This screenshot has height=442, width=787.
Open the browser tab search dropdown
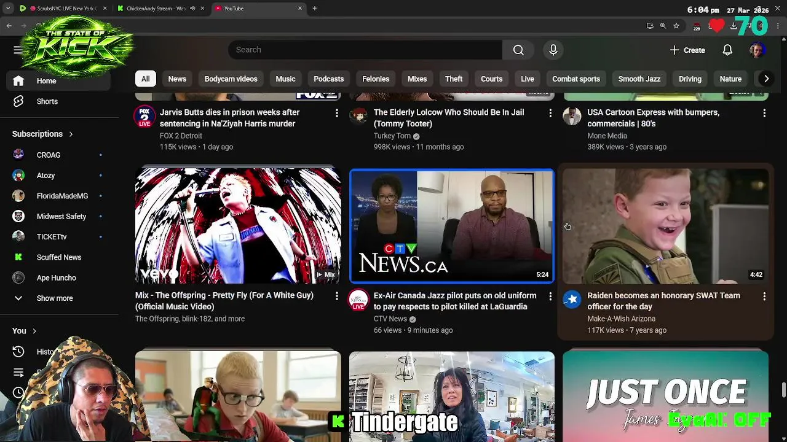pyautogui.click(x=8, y=9)
